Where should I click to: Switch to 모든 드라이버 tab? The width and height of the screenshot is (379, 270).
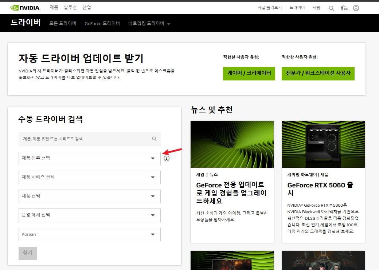62,23
